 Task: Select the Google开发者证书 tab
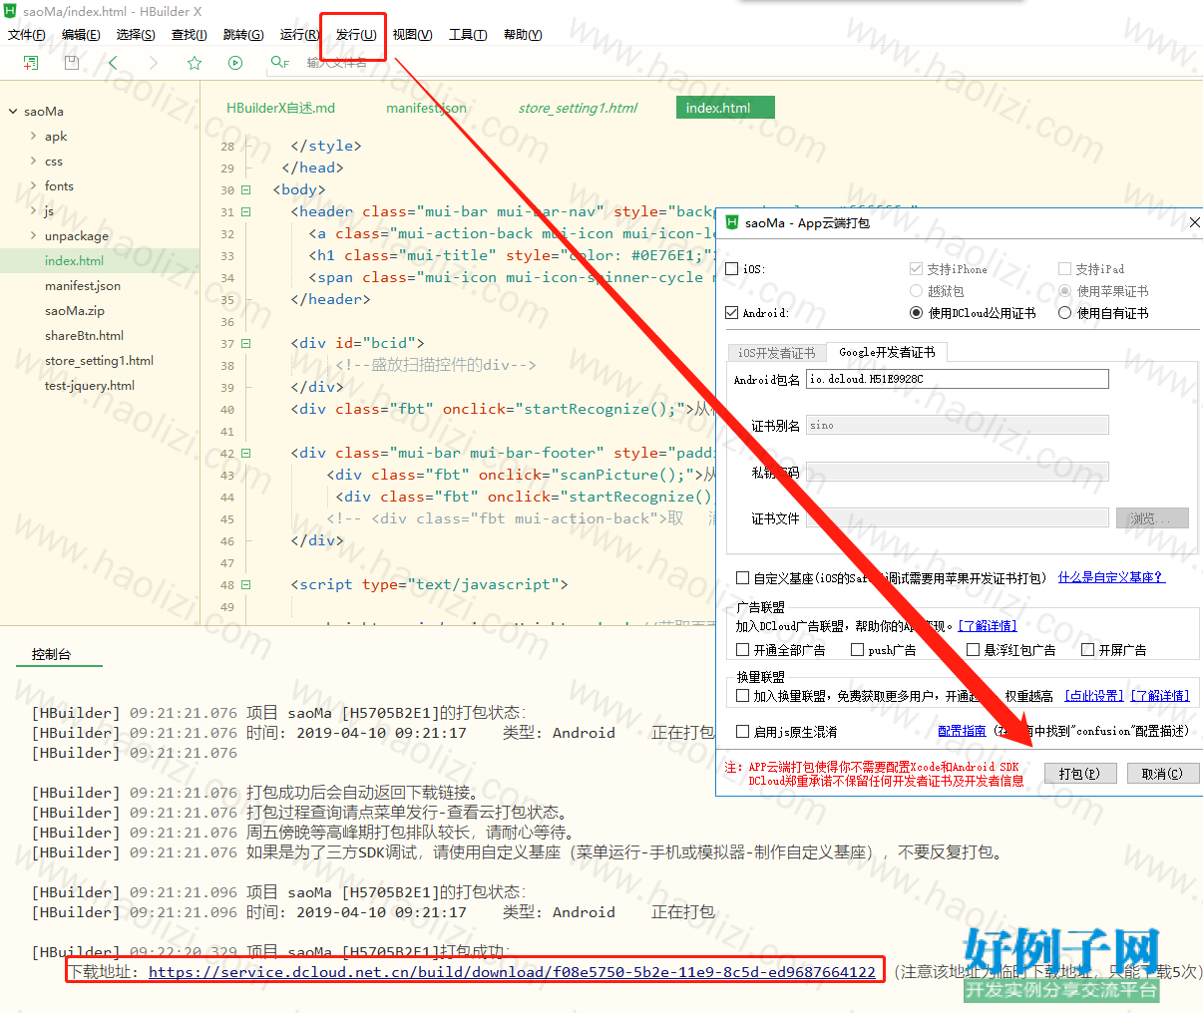click(887, 352)
